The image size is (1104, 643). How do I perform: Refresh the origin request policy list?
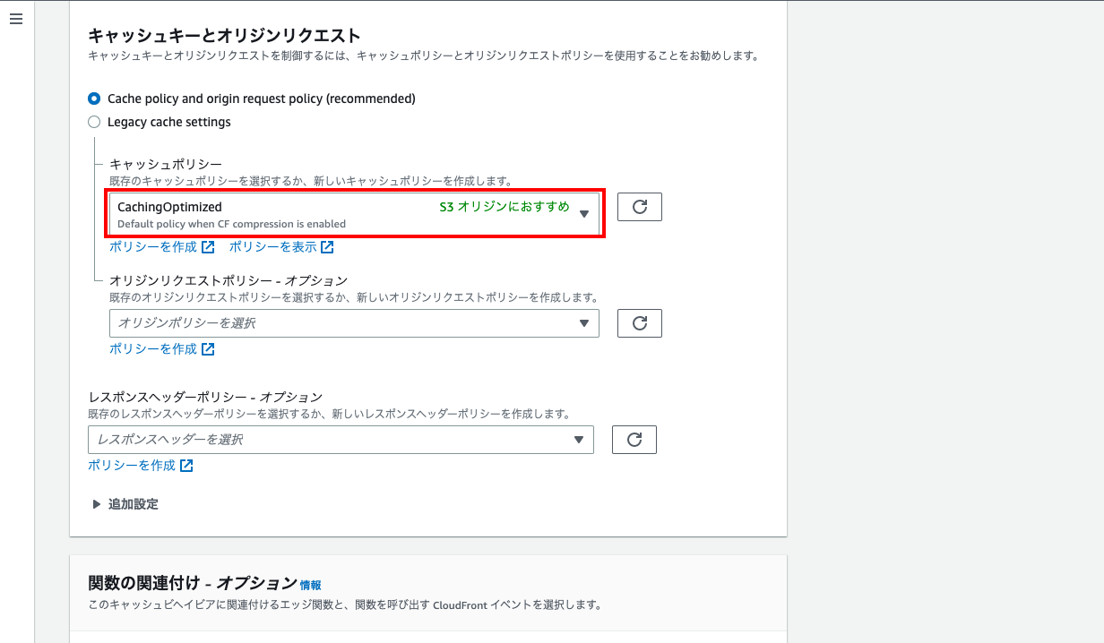pos(639,323)
